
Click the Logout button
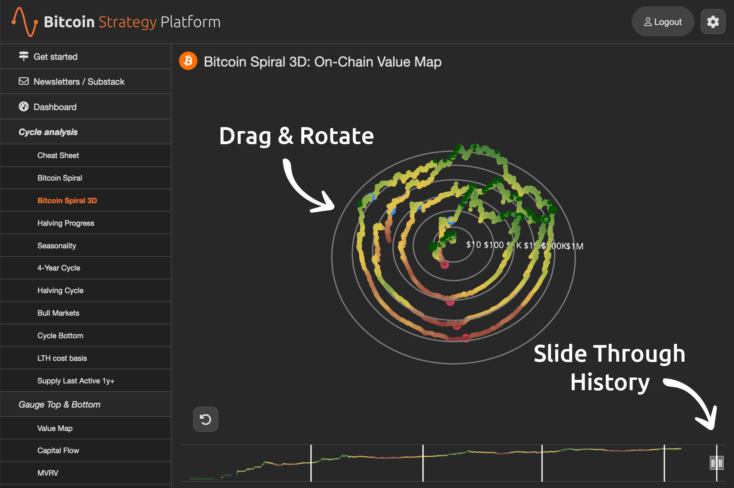[x=663, y=22]
